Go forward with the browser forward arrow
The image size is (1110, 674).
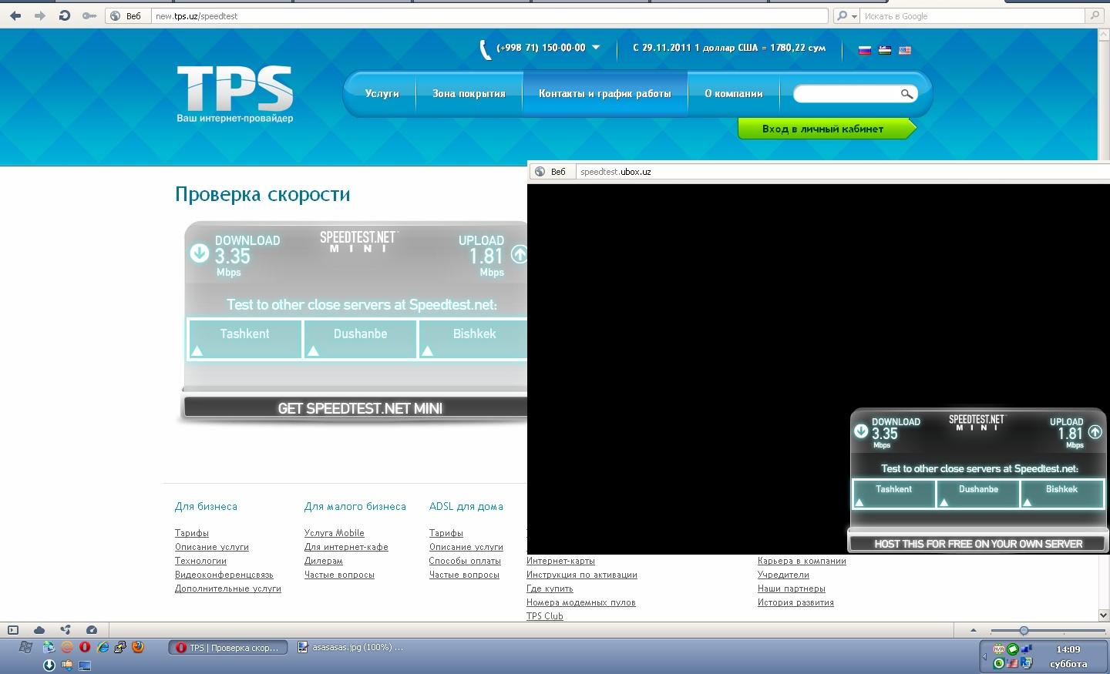40,15
